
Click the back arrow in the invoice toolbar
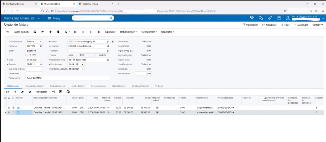[8, 32]
